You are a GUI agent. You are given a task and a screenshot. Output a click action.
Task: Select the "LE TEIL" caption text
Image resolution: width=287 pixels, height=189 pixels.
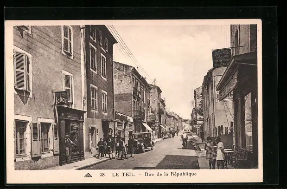coord(123,175)
